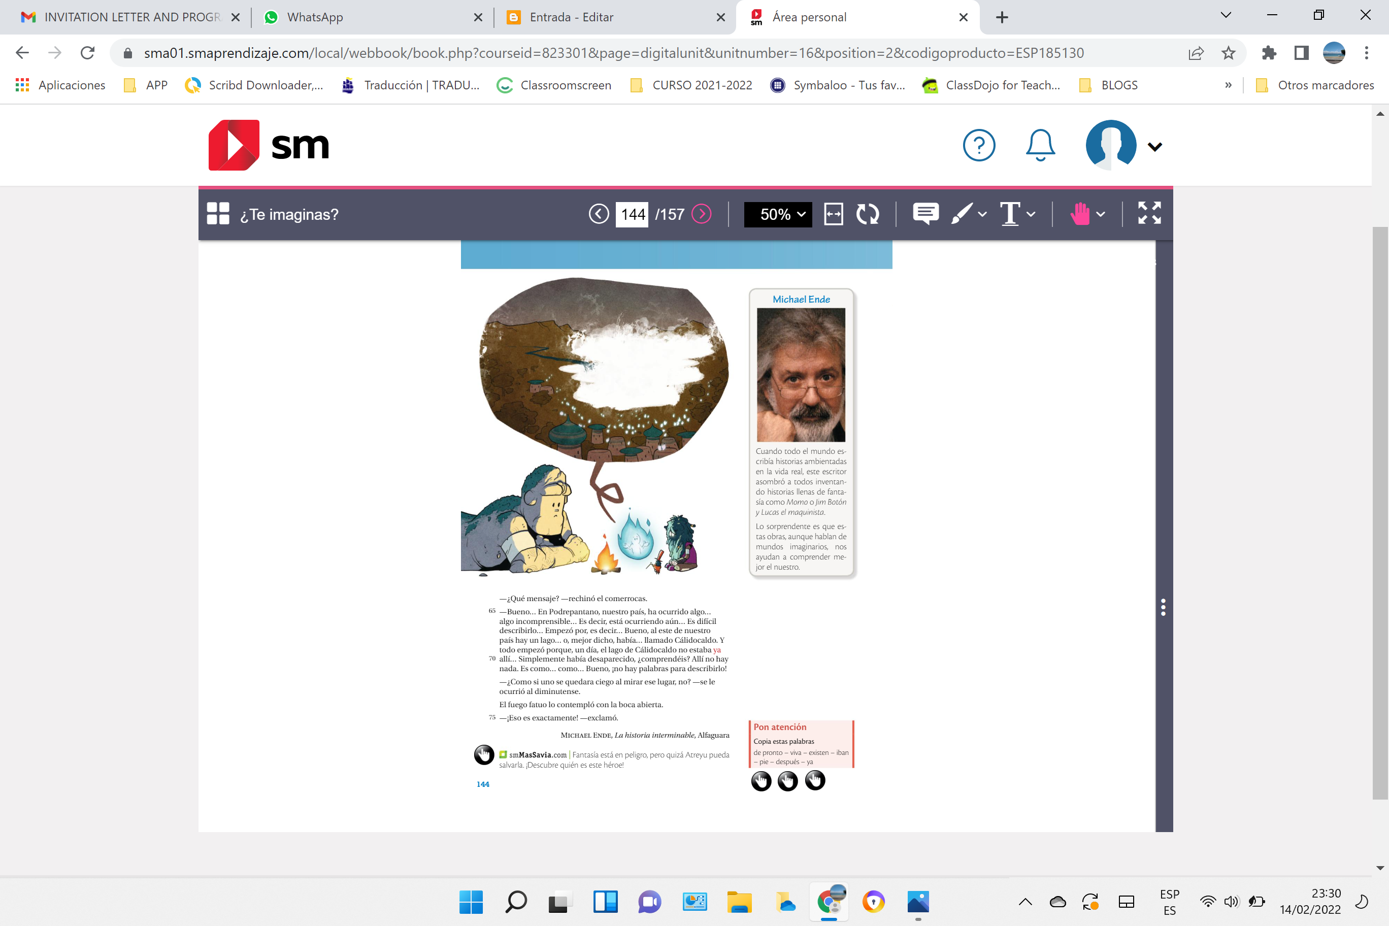Open the 50% zoom dropdown
Screen dimensions: 1389x926
[778, 214]
